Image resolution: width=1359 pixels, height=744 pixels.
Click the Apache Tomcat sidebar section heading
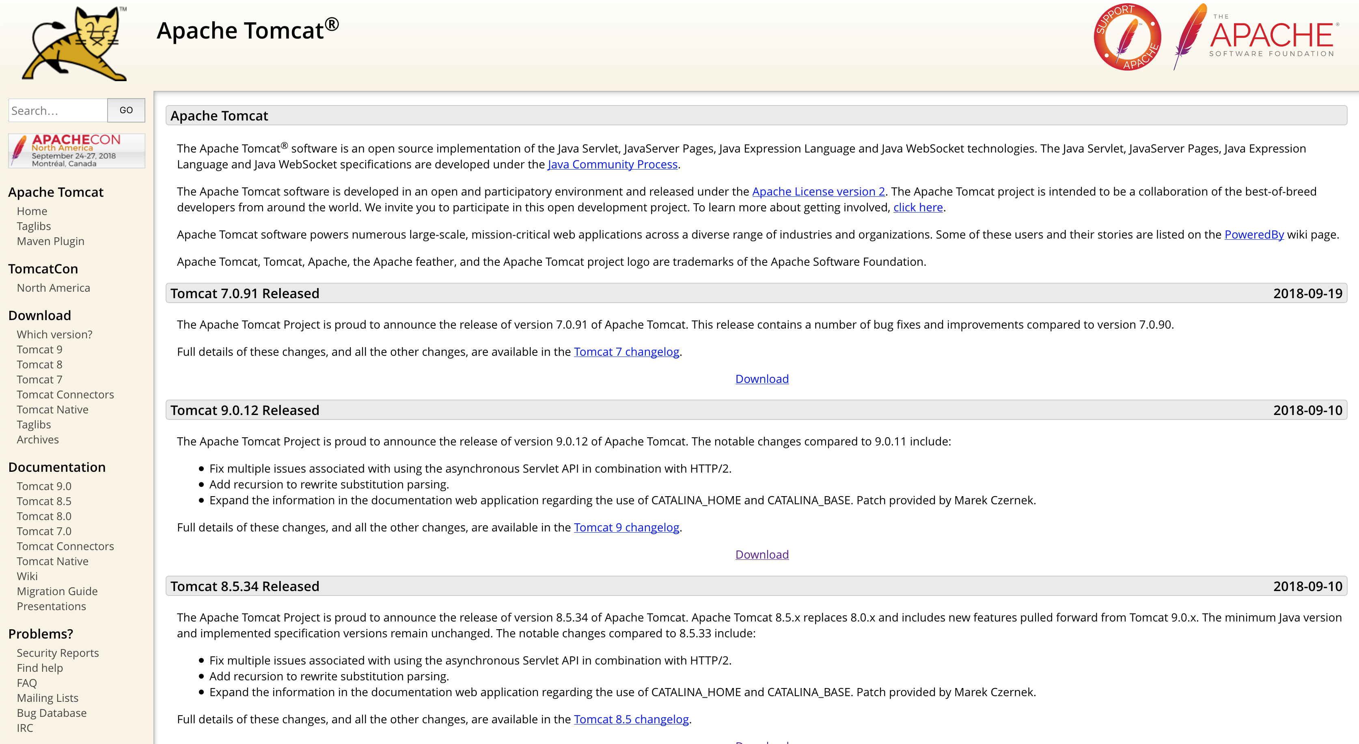56,192
